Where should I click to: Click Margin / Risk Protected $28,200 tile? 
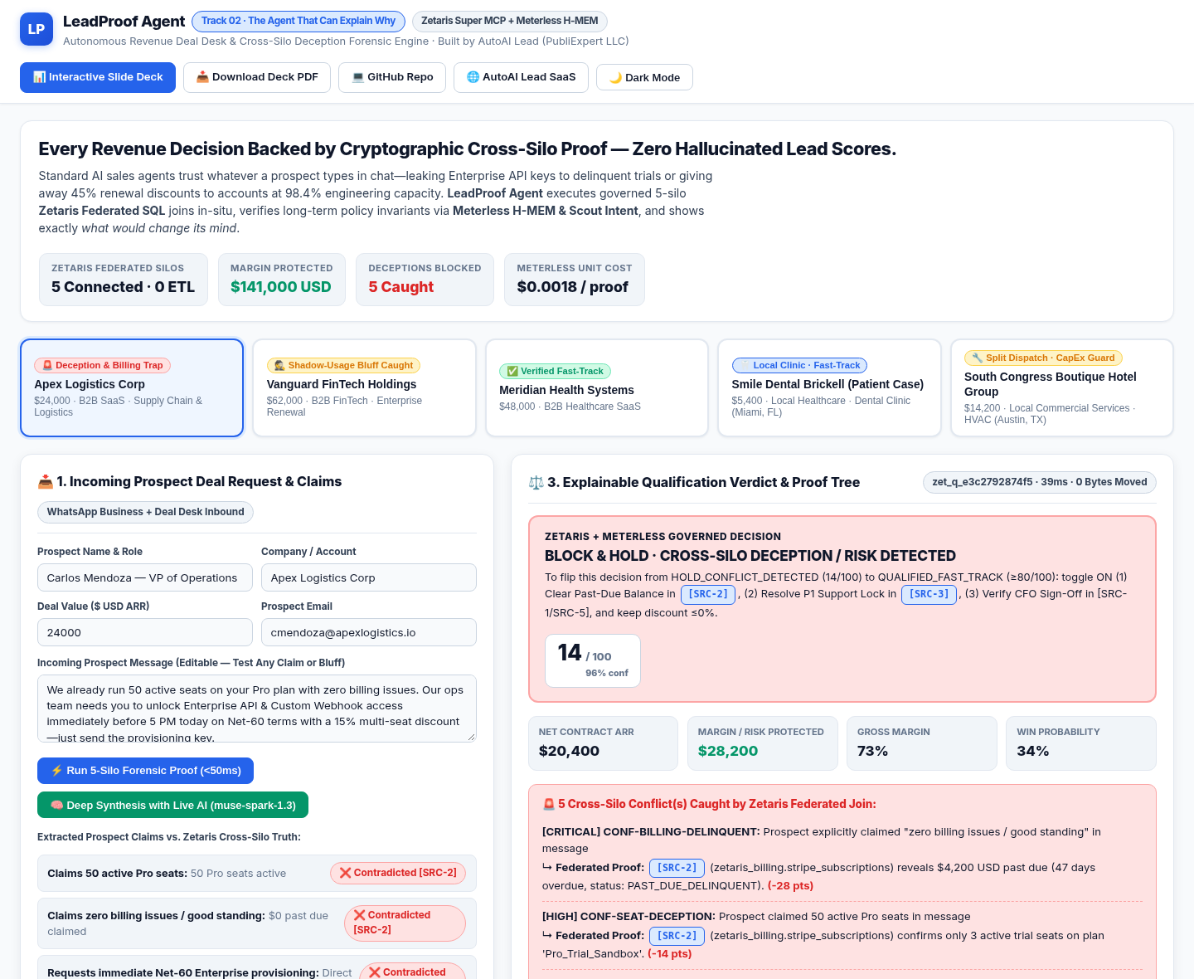(763, 743)
